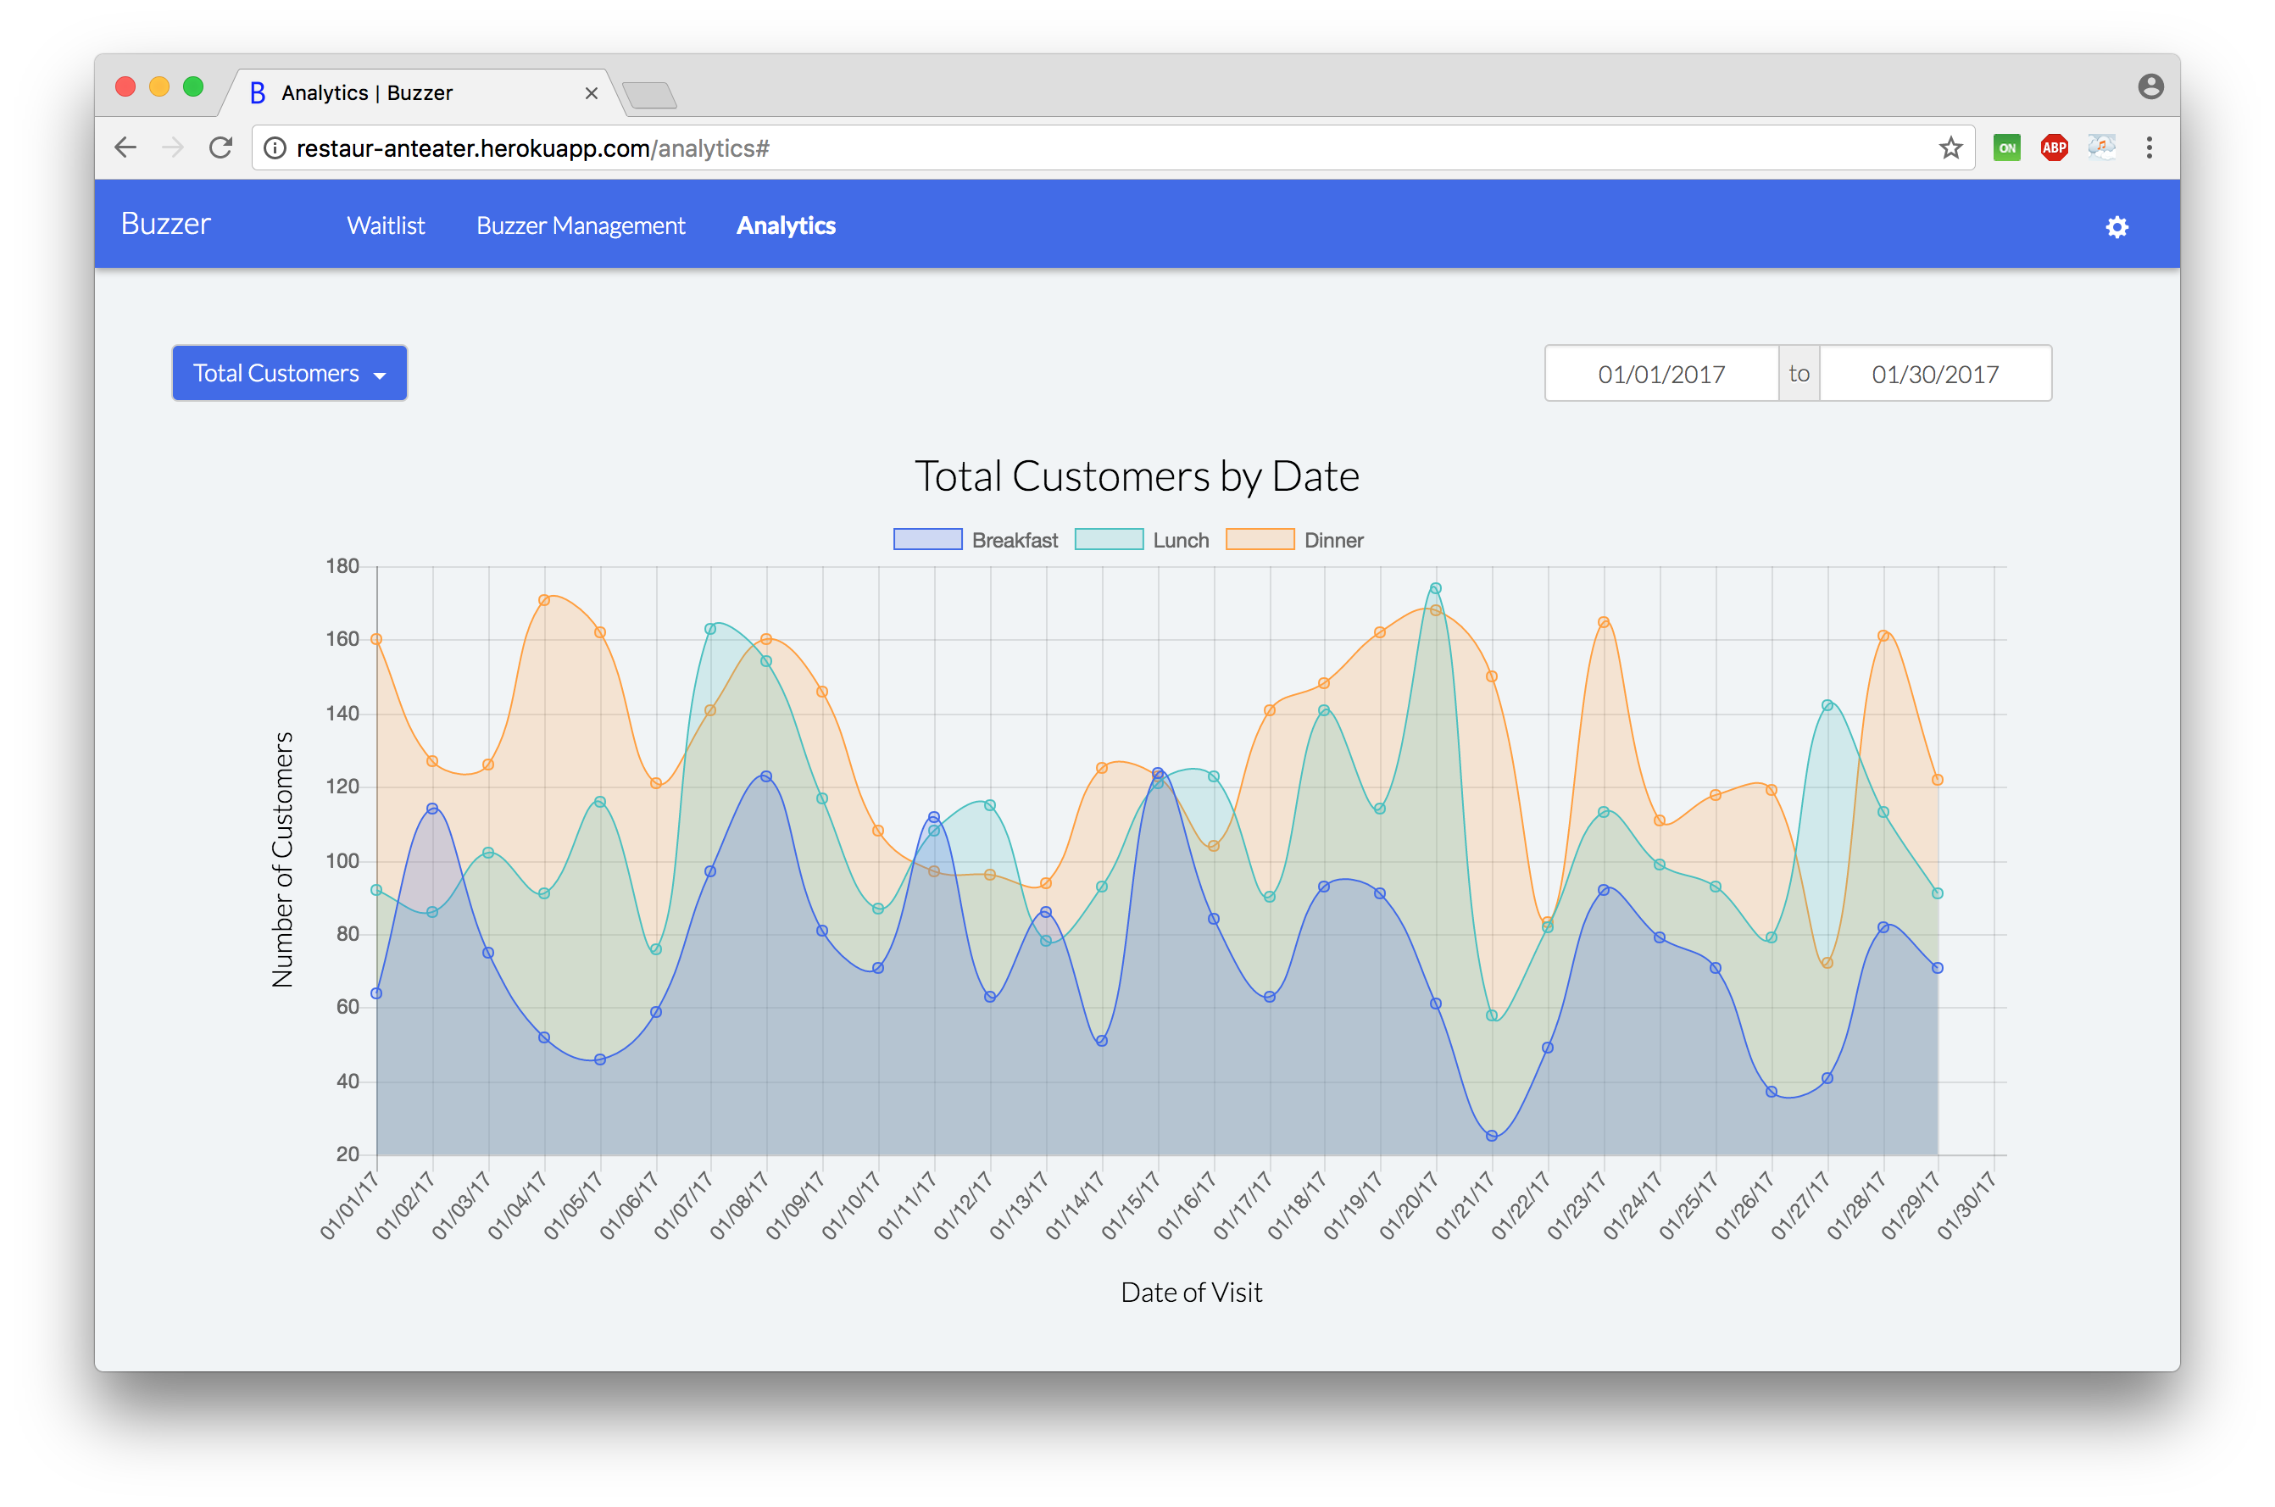View site info icon in address bar
2275x1507 pixels.
275,148
